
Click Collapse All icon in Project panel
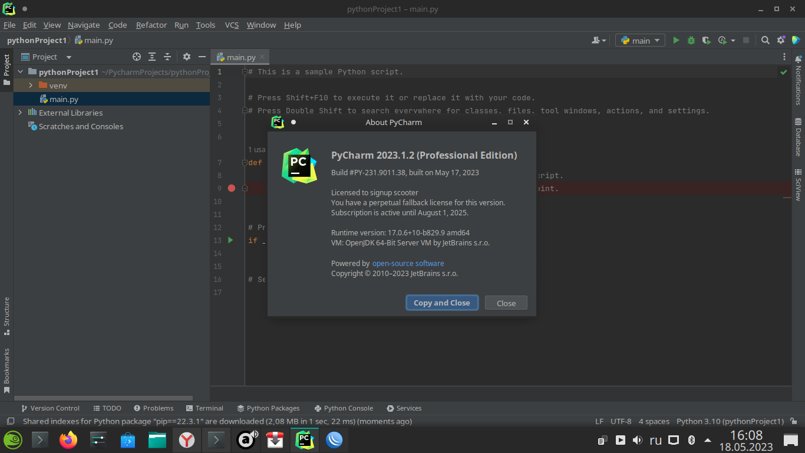[x=167, y=57]
